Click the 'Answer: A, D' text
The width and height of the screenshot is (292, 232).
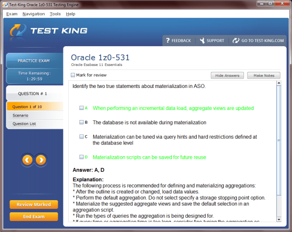coord(88,170)
